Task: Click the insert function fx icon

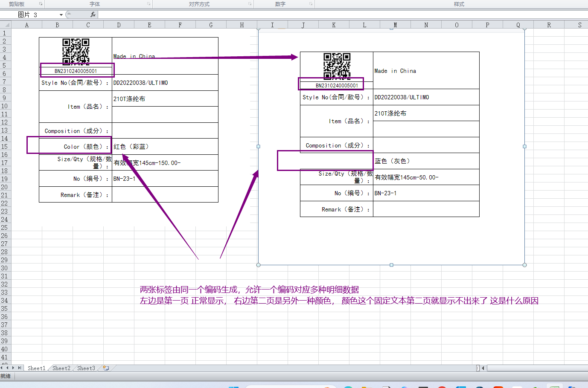Action: pos(93,14)
